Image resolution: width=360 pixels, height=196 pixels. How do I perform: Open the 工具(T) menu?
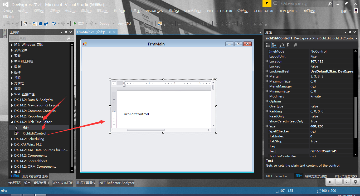(x=135, y=11)
